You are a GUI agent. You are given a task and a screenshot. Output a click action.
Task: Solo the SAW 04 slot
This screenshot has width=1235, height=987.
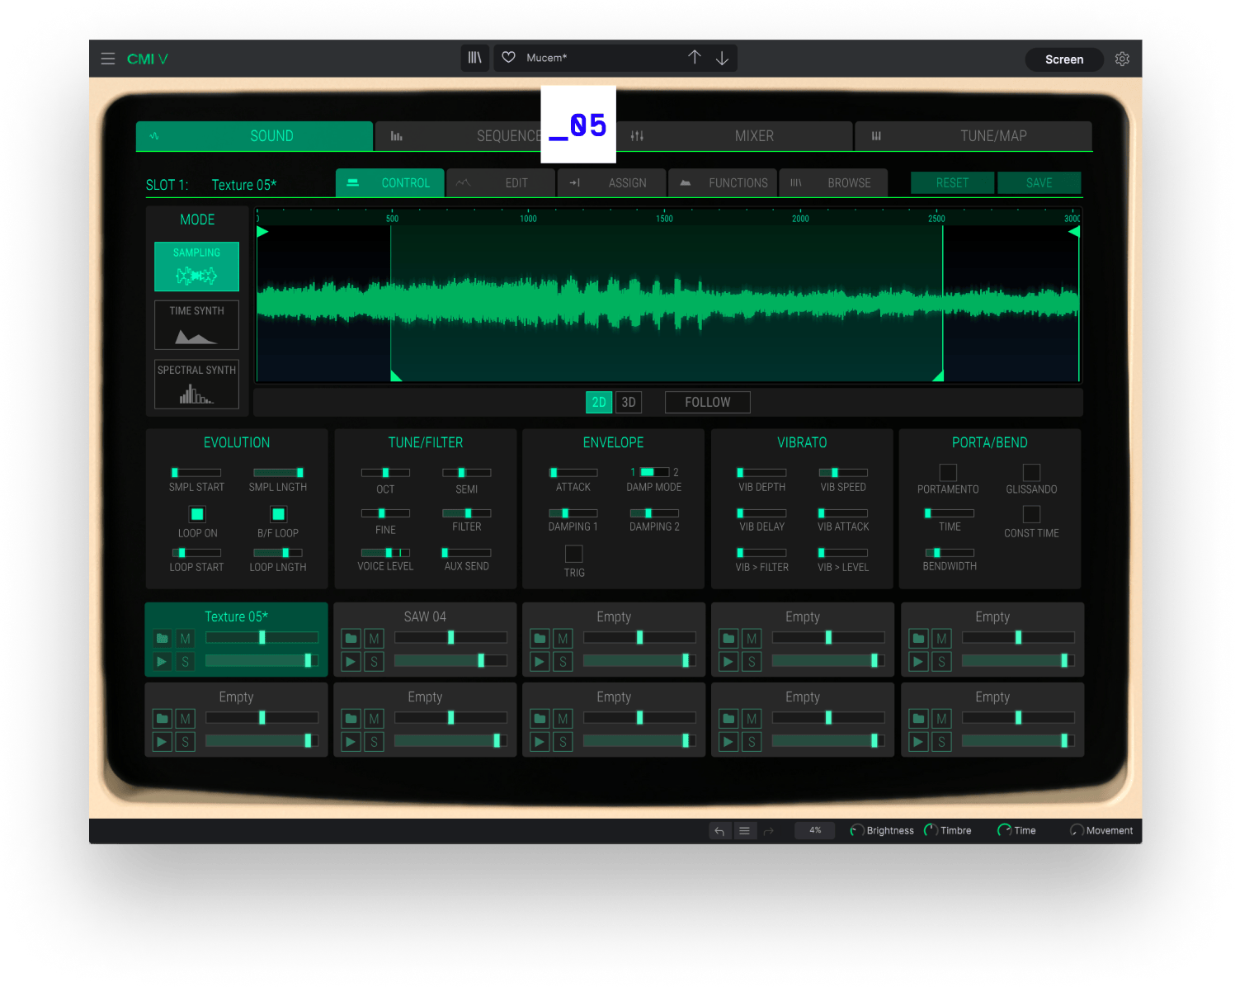tap(375, 661)
